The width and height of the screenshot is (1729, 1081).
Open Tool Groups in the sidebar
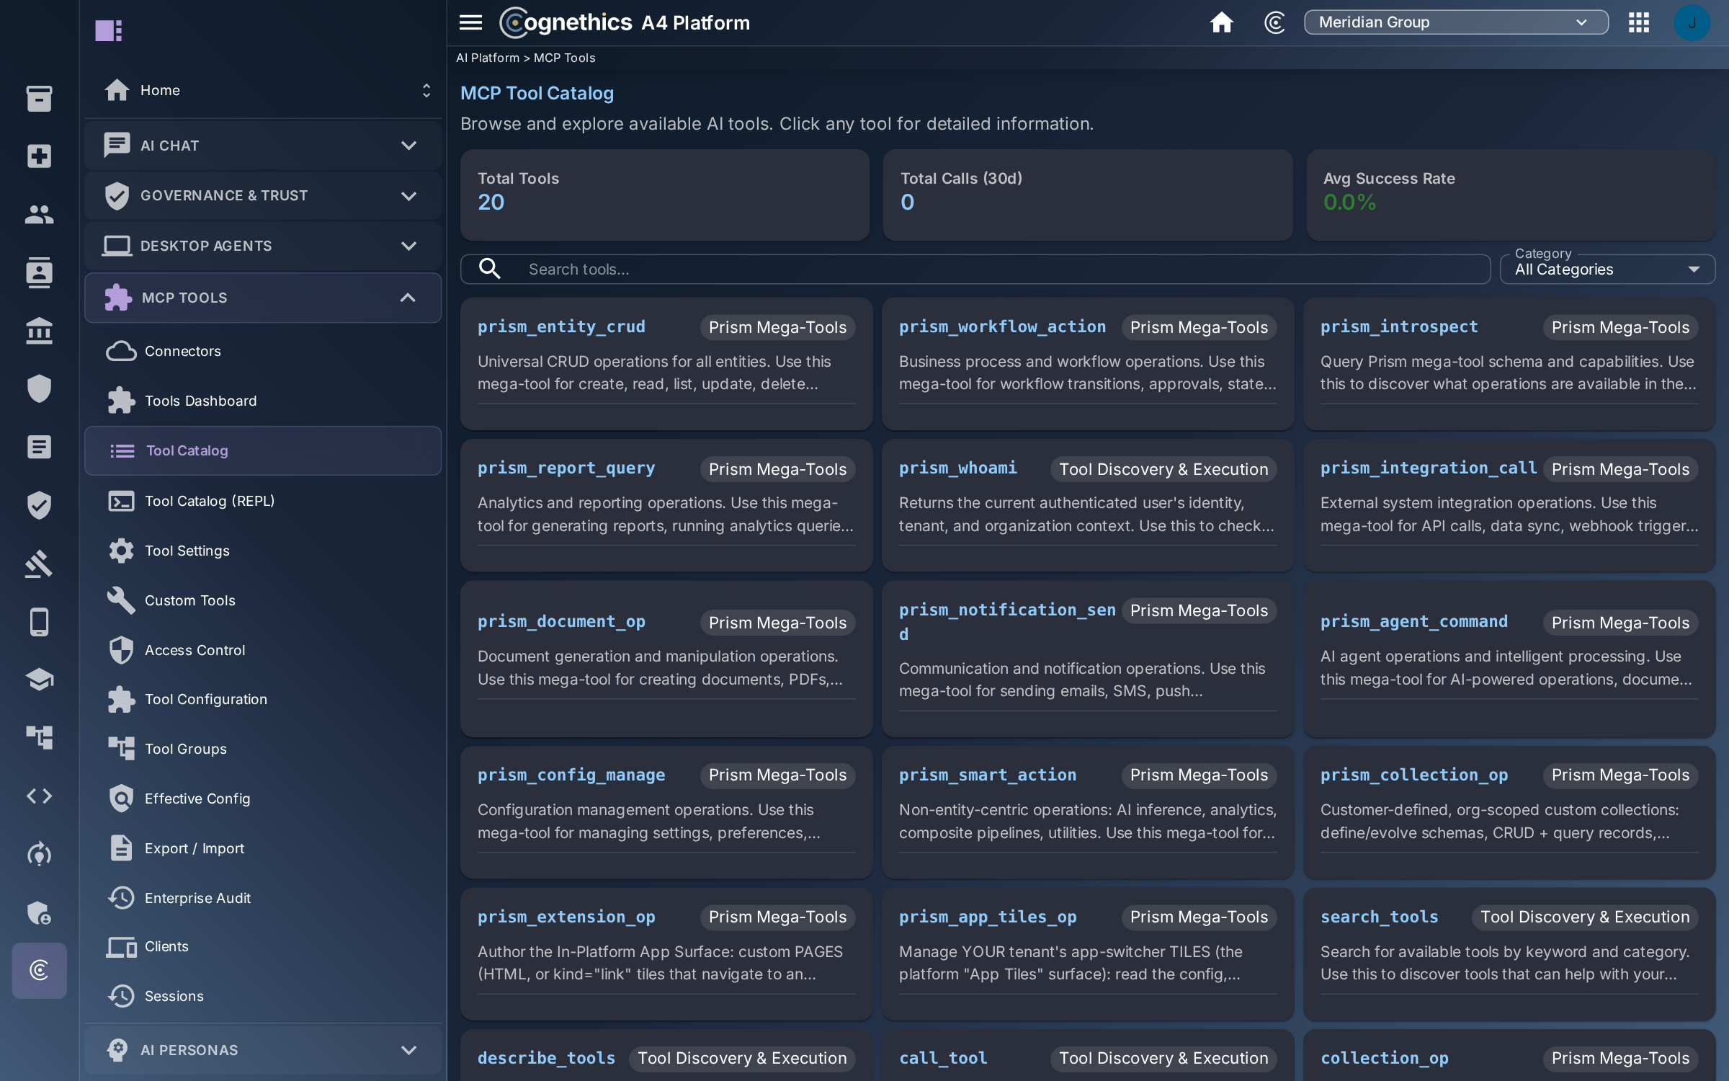click(263, 749)
